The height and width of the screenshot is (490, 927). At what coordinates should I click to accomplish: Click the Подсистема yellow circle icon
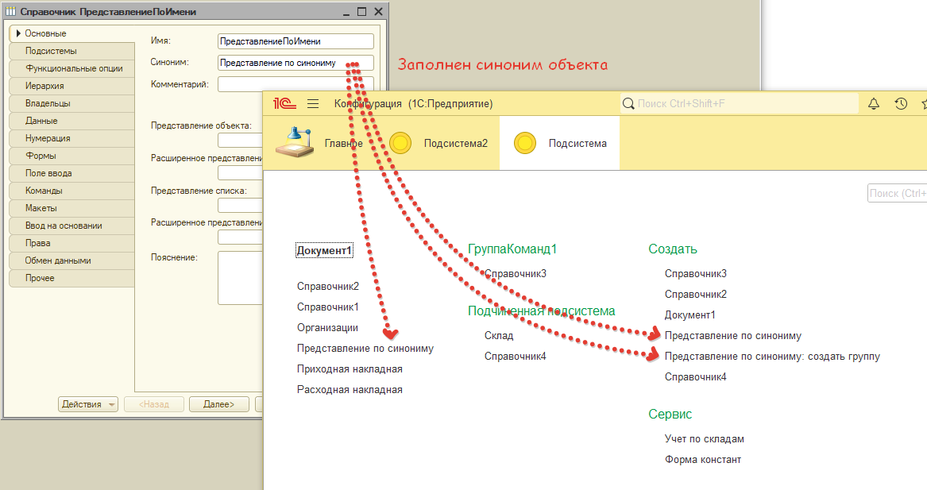click(525, 143)
